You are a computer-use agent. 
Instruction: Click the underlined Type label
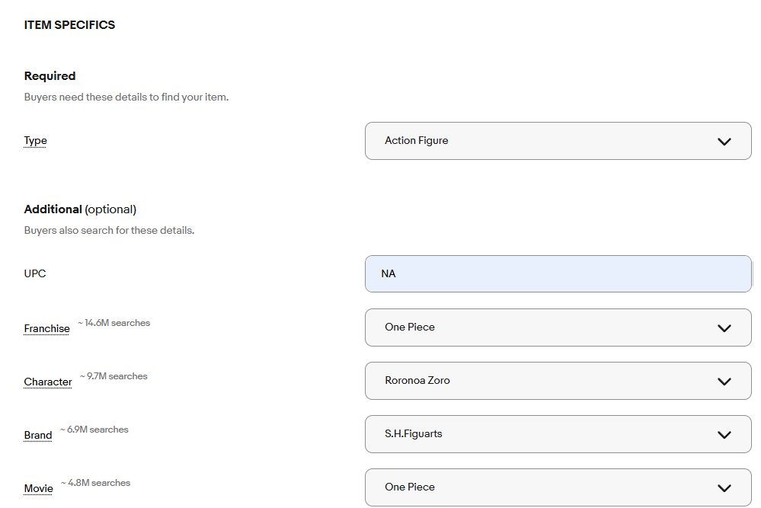(36, 141)
